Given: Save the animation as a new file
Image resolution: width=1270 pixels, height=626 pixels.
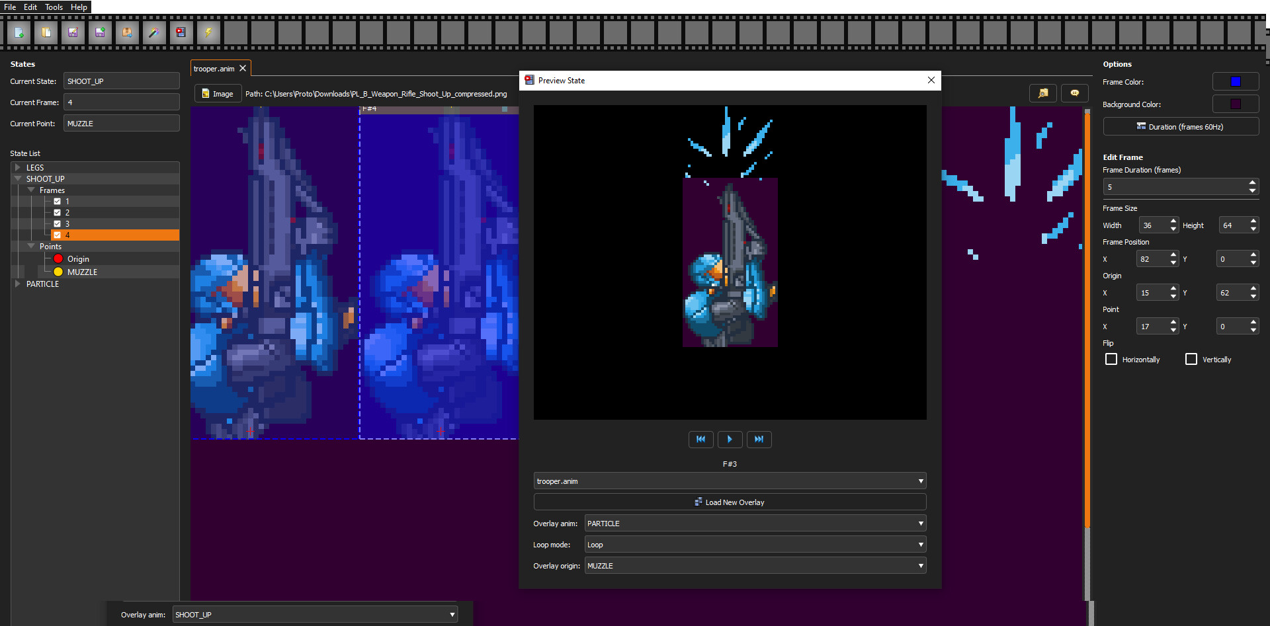Looking at the screenshot, I should [x=100, y=32].
